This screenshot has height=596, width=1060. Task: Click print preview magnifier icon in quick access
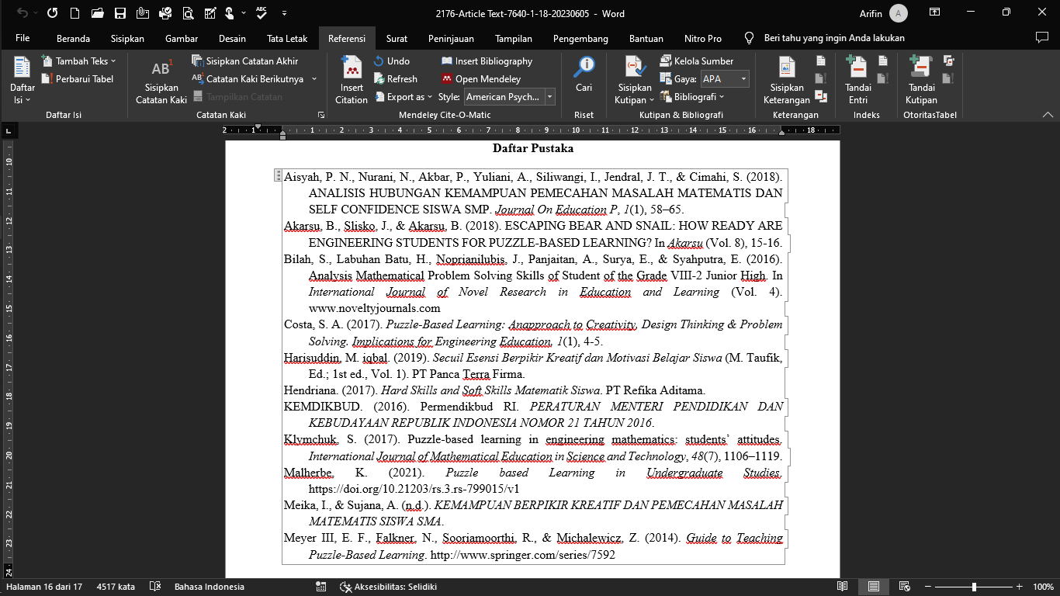point(187,13)
